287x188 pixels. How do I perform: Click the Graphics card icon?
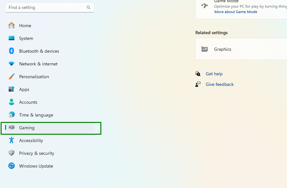pyautogui.click(x=205, y=49)
